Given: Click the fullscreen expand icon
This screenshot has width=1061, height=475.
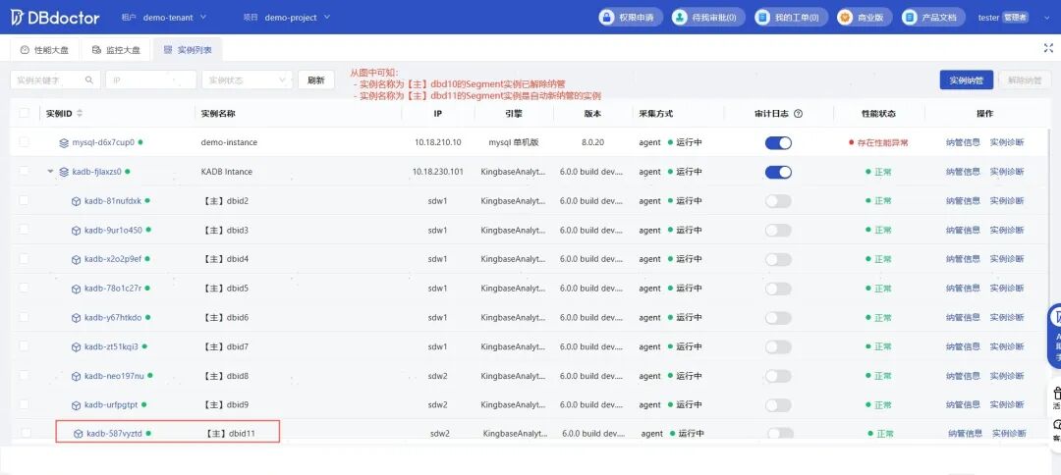Looking at the screenshot, I should (x=1048, y=48).
